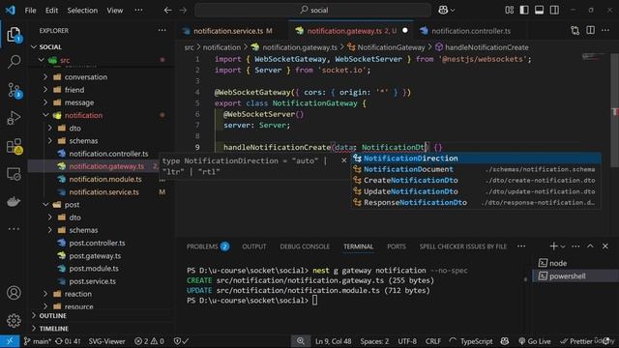The width and height of the screenshot is (619, 348).
Task: Click the synchronize changes icon in status bar
Action: click(x=68, y=341)
